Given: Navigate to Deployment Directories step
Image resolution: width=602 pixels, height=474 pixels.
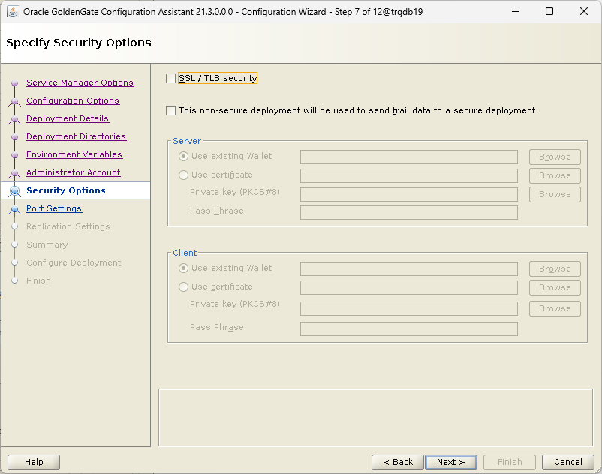Looking at the screenshot, I should click(x=76, y=136).
